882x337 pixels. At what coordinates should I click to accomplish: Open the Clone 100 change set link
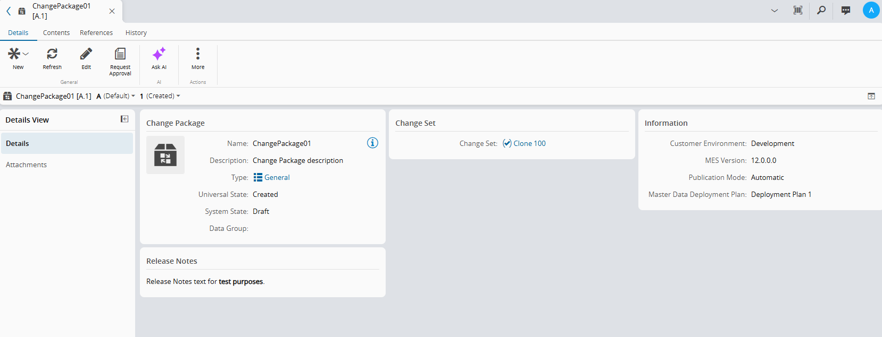pyautogui.click(x=525, y=143)
